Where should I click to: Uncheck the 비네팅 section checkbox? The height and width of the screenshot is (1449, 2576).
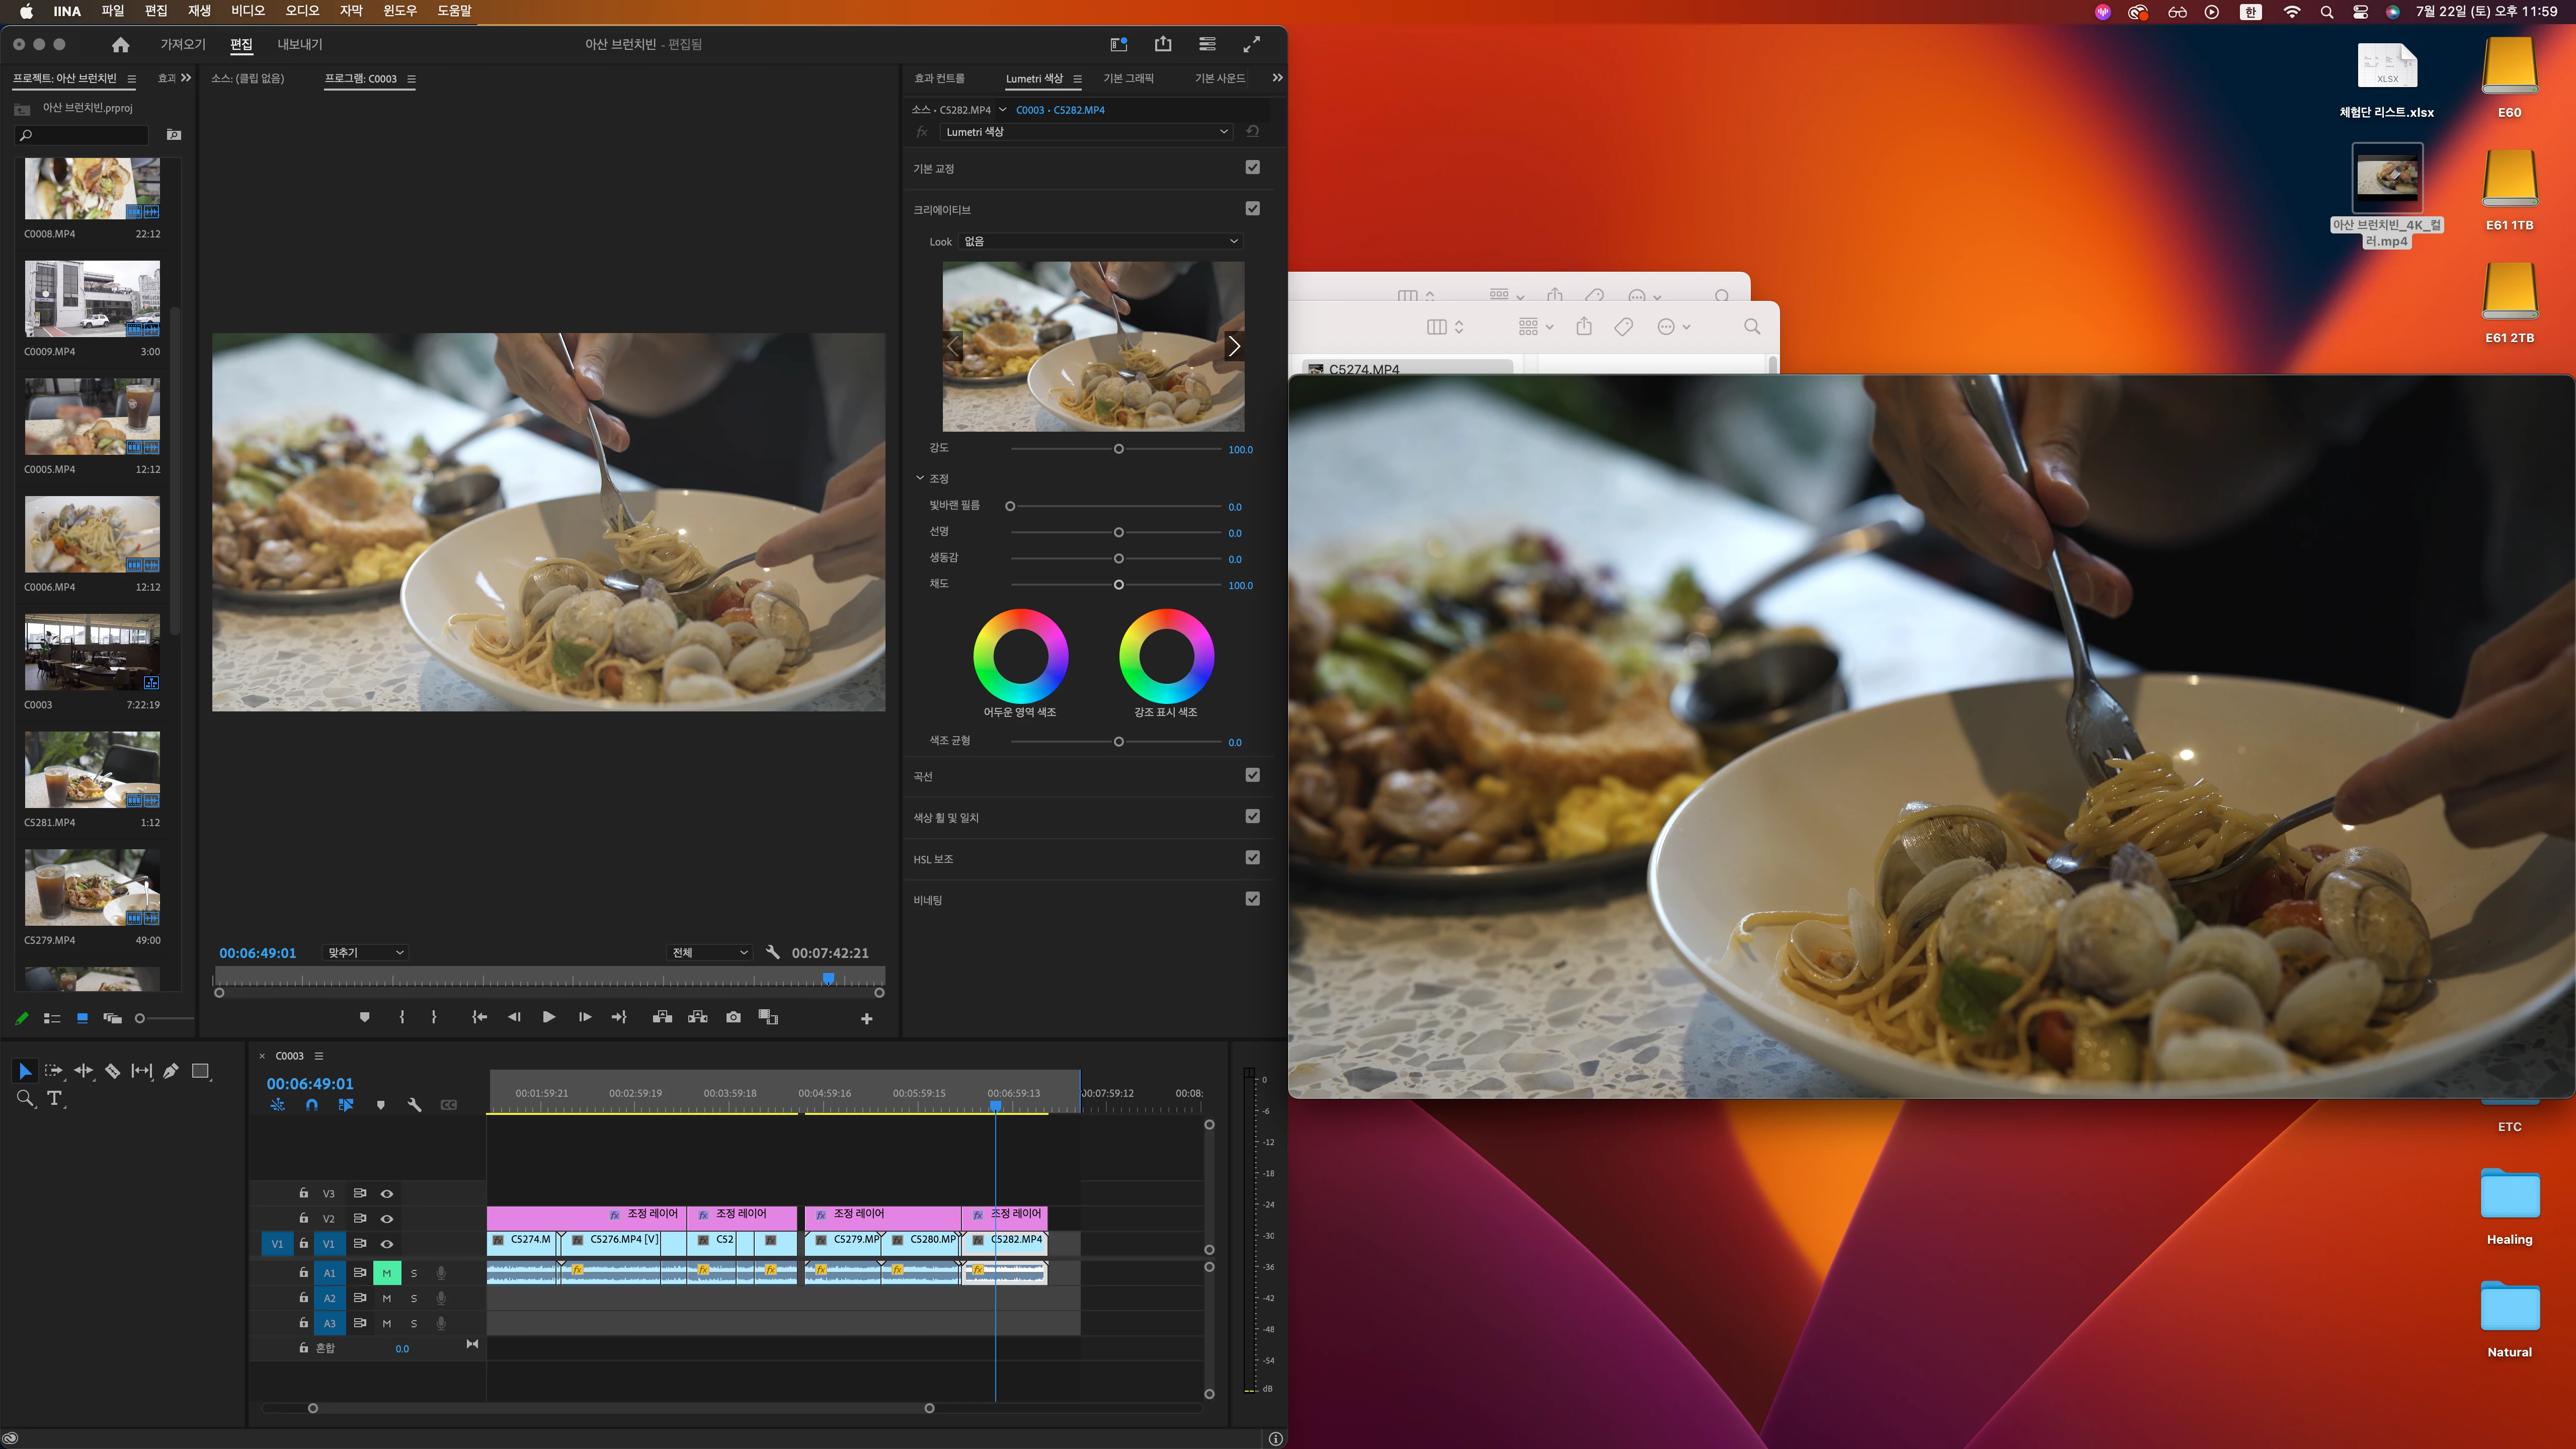click(x=1252, y=899)
